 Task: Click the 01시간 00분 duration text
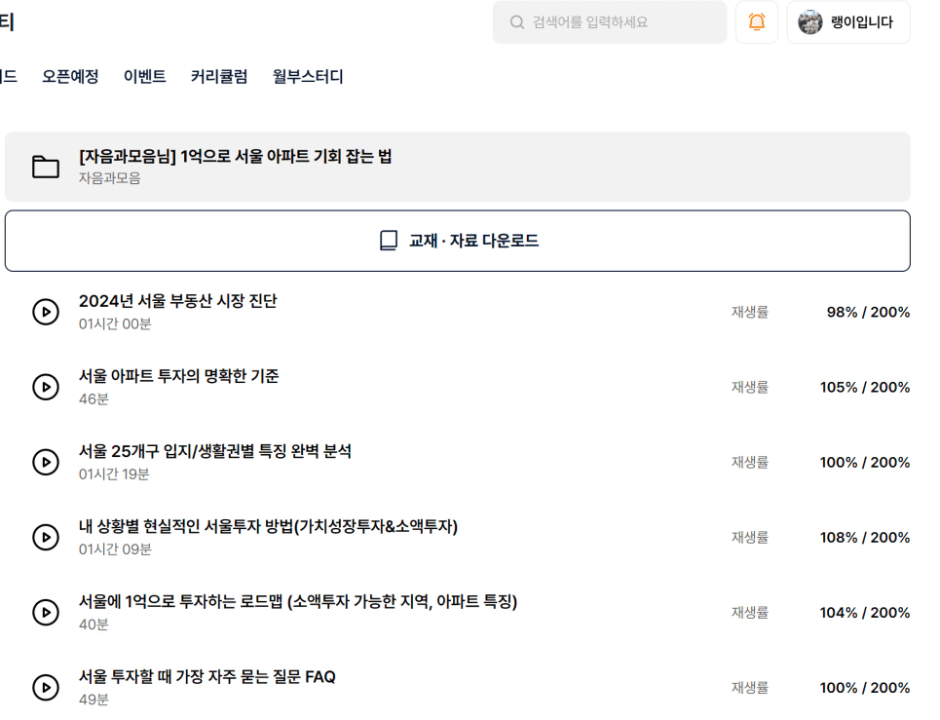tap(115, 323)
